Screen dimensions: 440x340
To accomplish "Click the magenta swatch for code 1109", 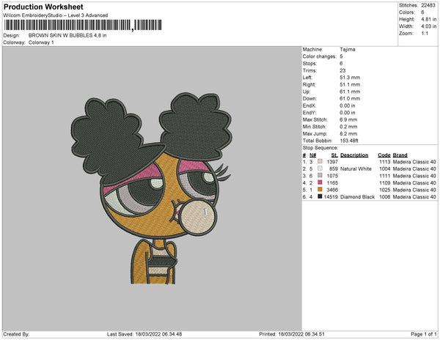I will click(x=320, y=182).
